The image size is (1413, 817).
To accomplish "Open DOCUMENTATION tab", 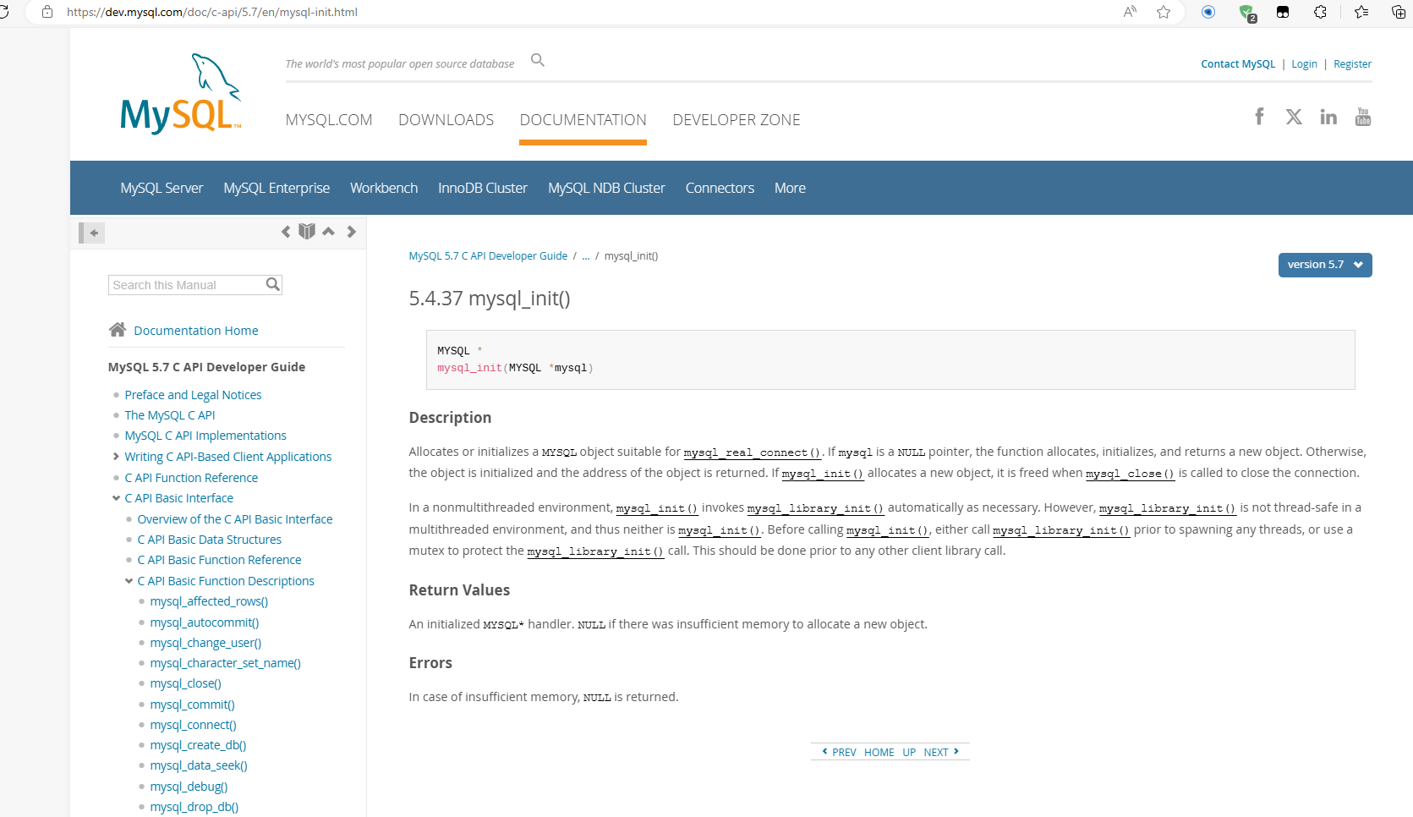I will 583,120.
